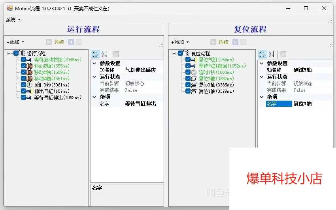This screenshot has height=210, width=336.
Task: Collapse 杂项 in left property grid
Action: (94, 97)
